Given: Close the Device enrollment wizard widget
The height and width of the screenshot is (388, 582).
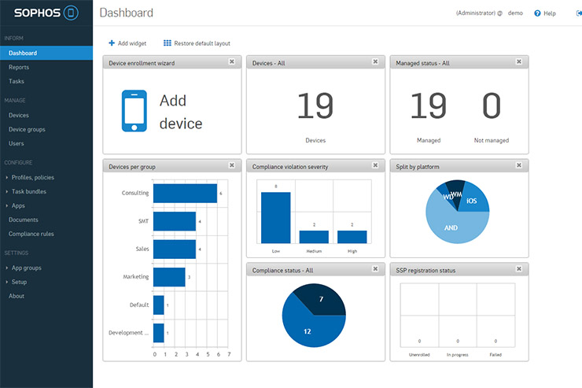Looking at the screenshot, I should coord(231,61).
